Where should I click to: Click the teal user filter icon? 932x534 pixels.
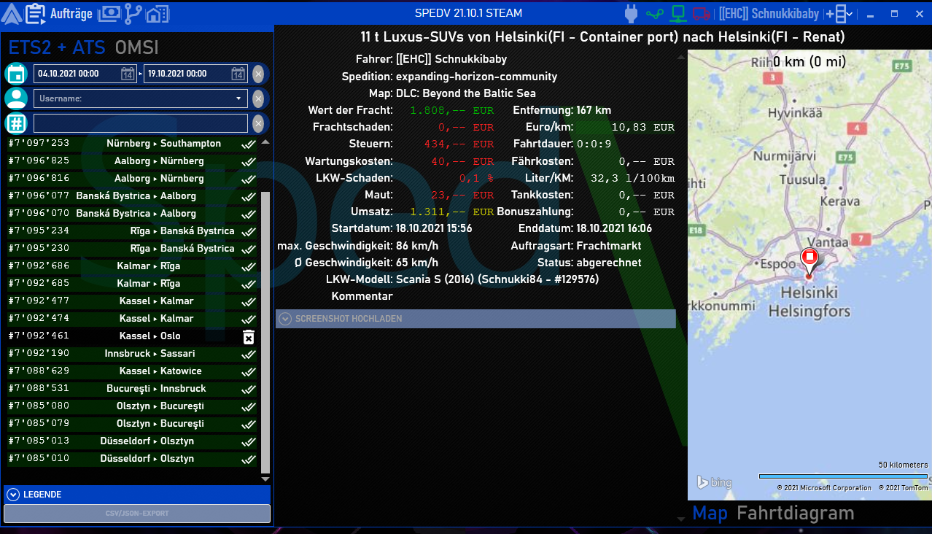pyautogui.click(x=16, y=98)
